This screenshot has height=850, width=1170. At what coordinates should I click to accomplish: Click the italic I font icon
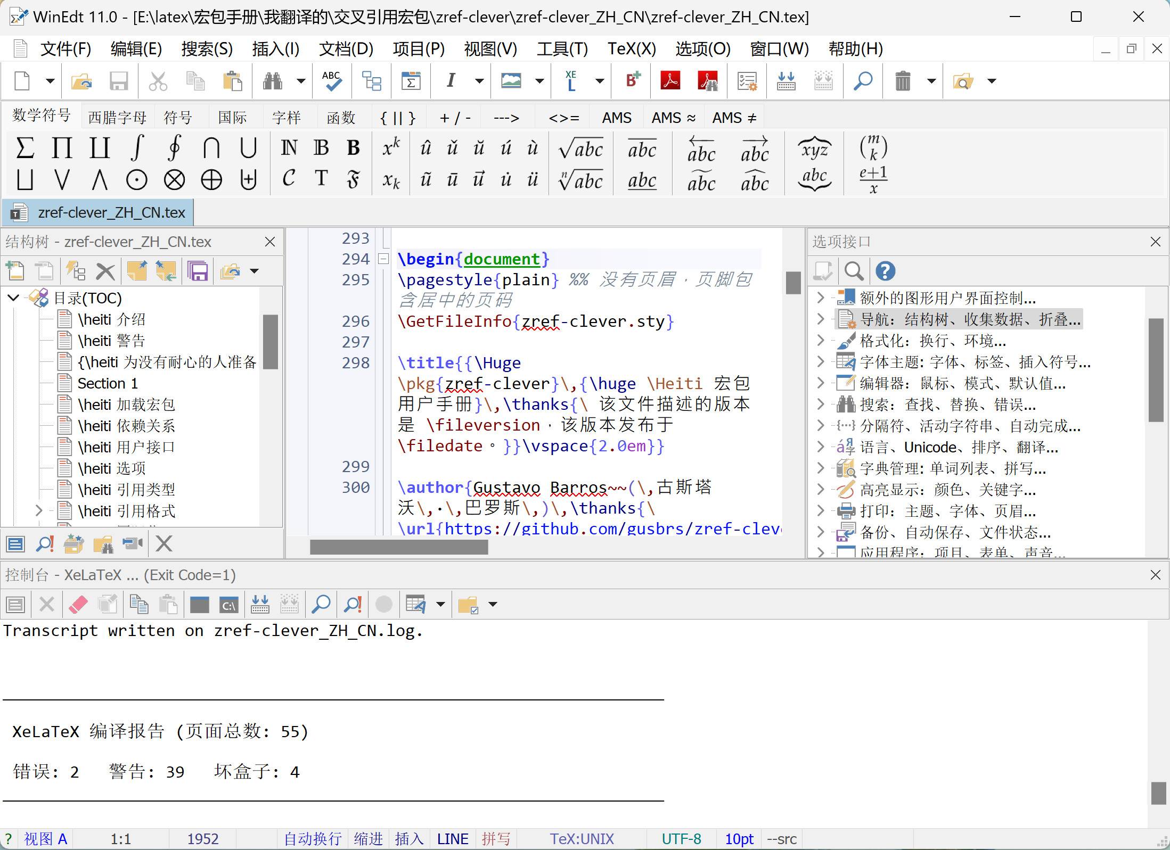coord(451,81)
